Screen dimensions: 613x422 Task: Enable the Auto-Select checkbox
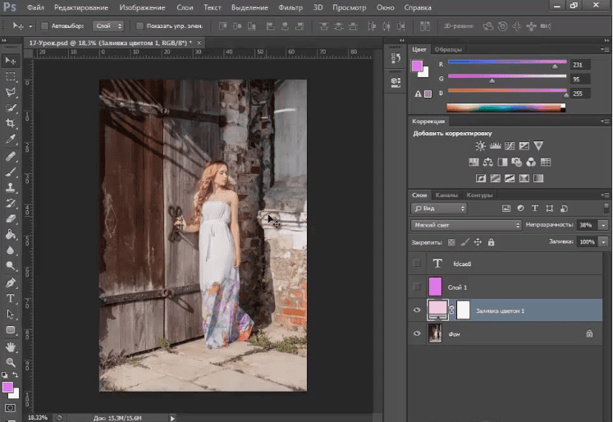pos(44,26)
